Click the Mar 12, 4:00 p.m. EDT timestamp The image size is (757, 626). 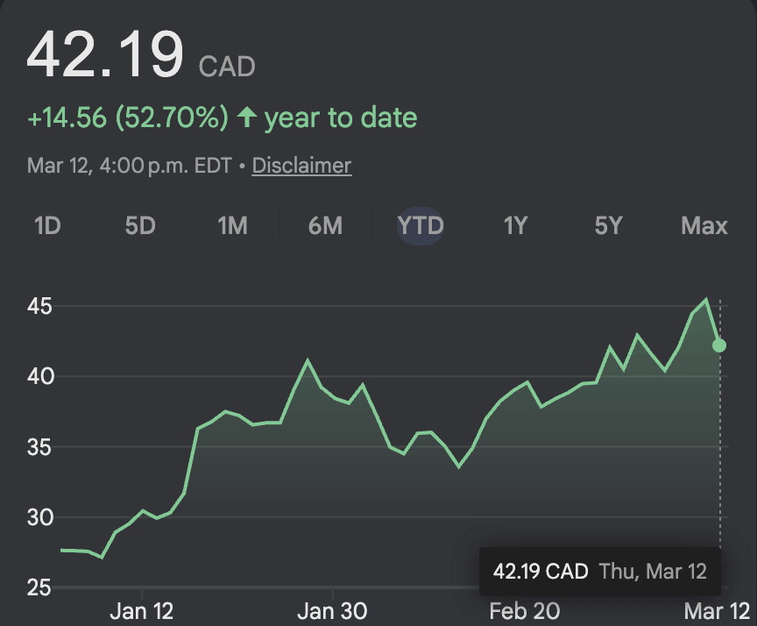pos(129,166)
